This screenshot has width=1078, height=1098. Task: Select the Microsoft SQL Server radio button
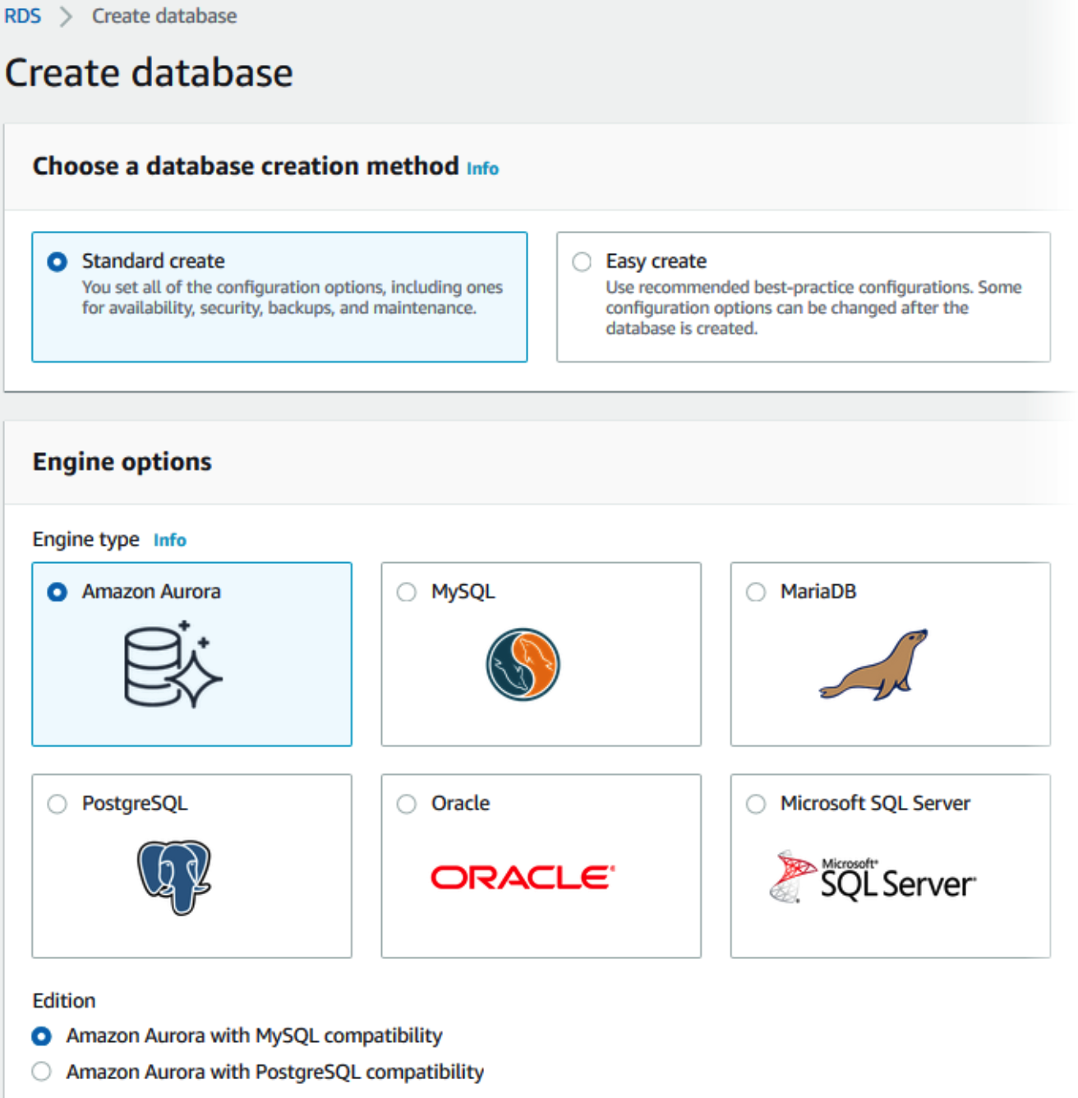click(756, 804)
